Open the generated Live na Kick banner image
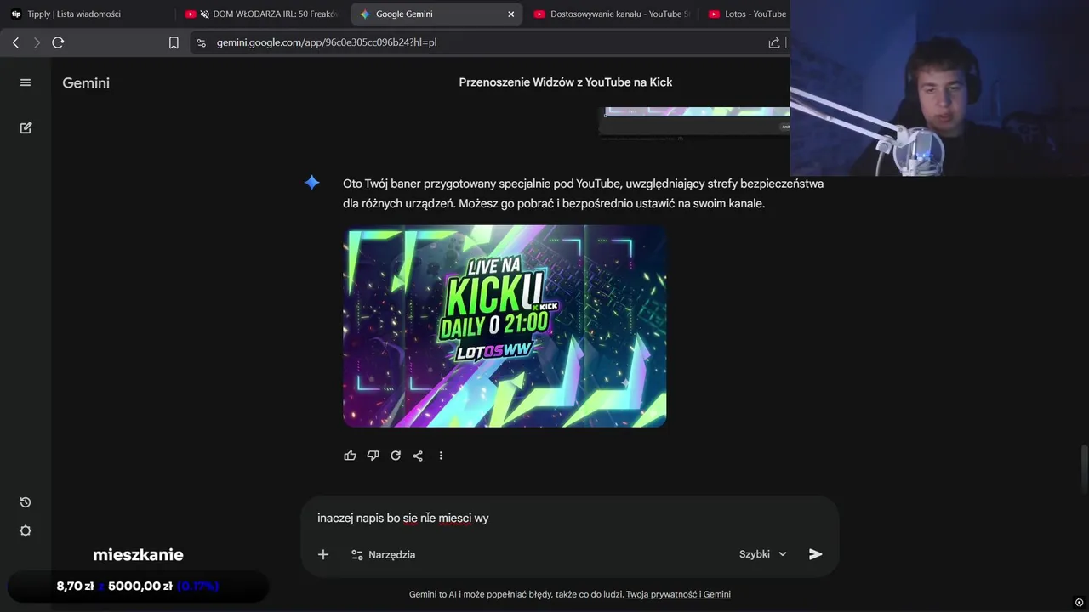Screen dimensions: 1089x612 click(505, 326)
